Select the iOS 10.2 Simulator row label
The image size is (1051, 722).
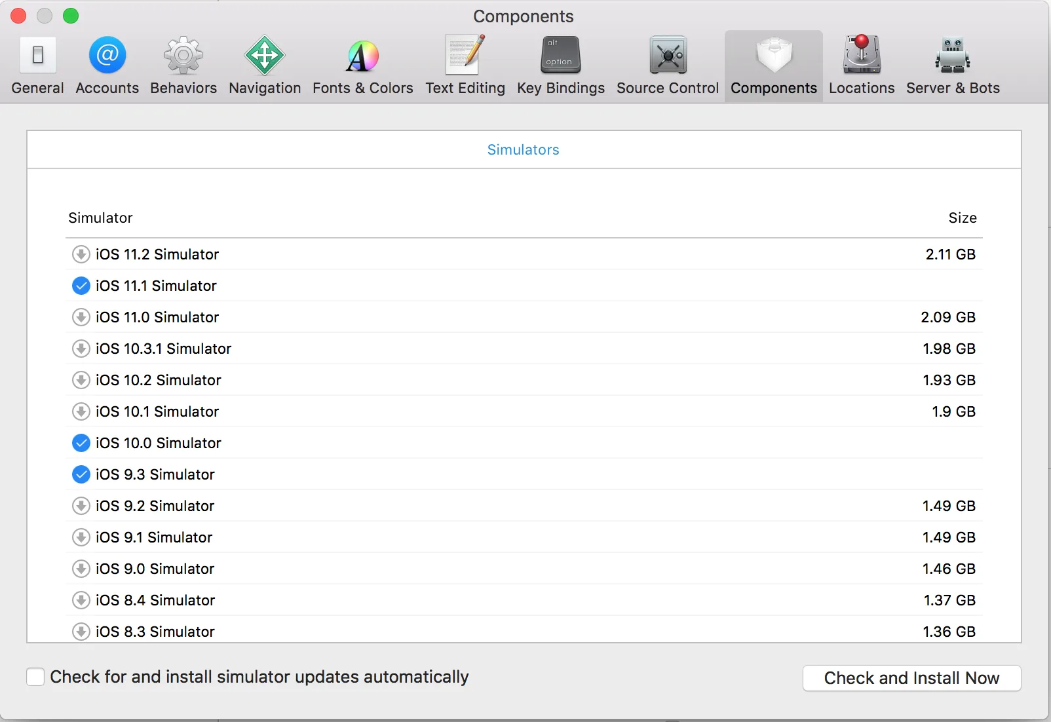tap(159, 380)
